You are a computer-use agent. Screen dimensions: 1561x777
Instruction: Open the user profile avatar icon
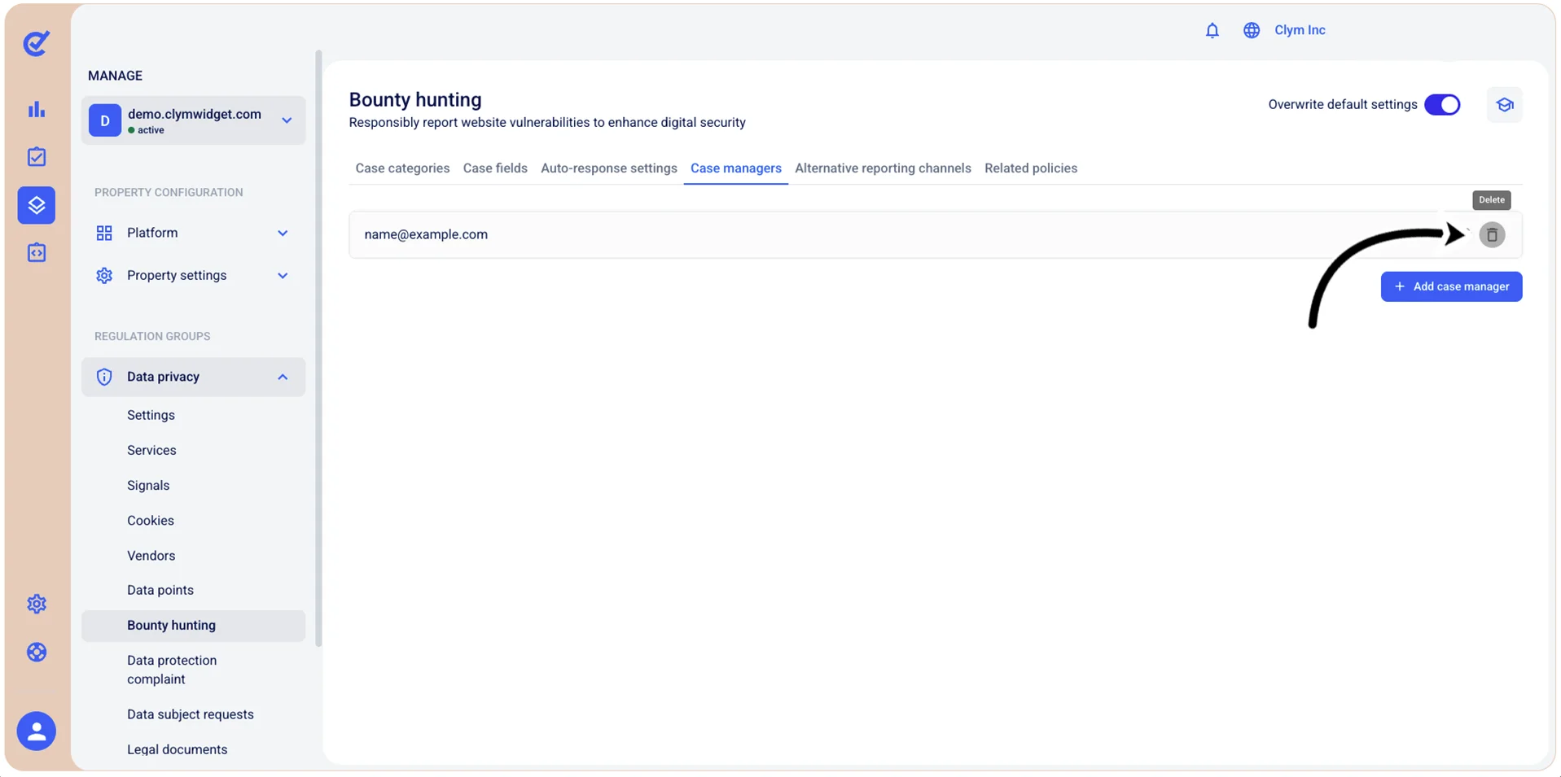pos(37,731)
